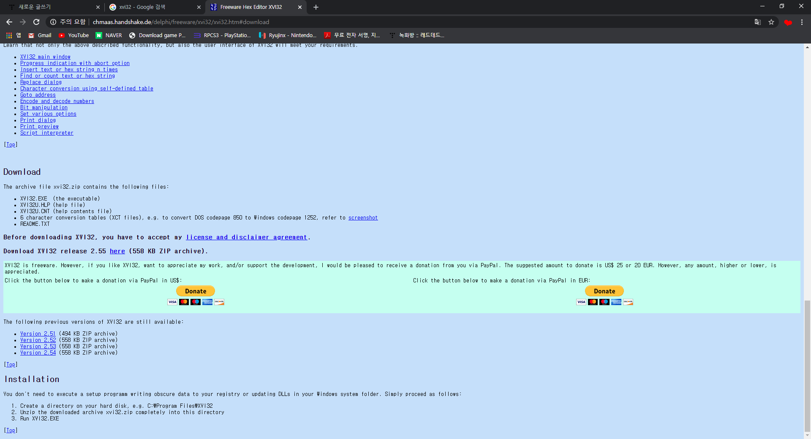This screenshot has height=439, width=811.
Task: Click the [Top] link above the Download heading
Action: pyautogui.click(x=11, y=145)
